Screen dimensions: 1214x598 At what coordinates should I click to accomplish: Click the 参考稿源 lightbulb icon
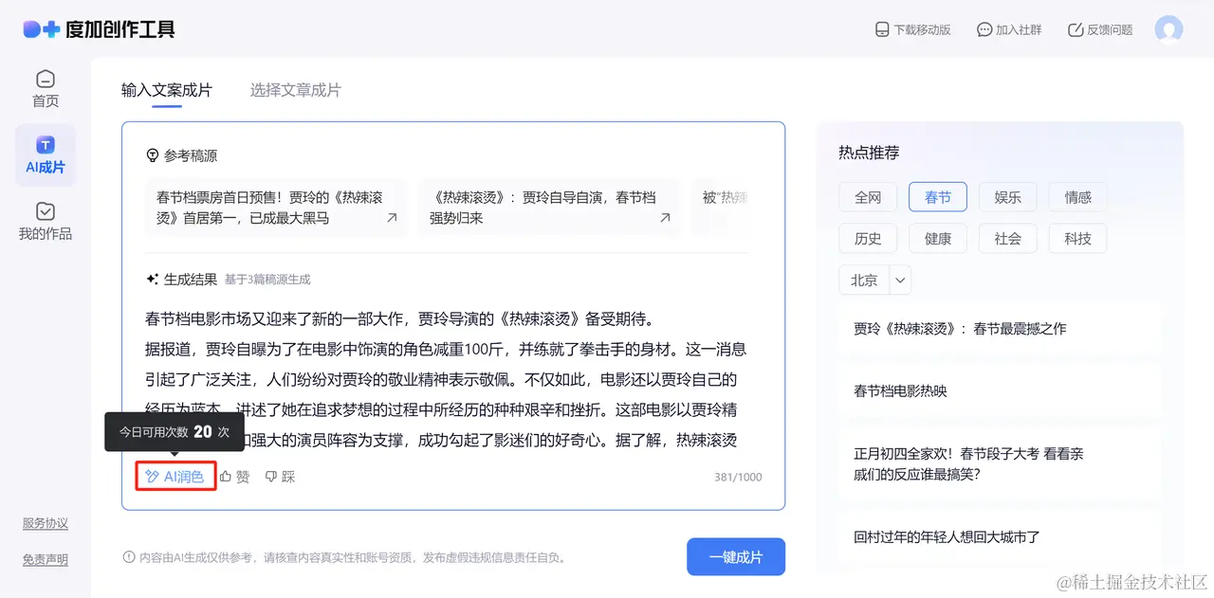pos(152,155)
